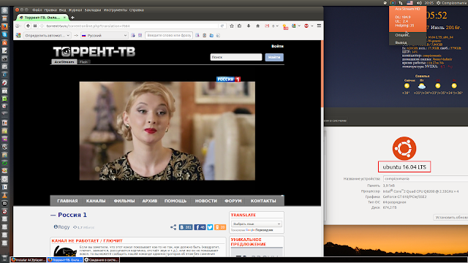This screenshot has width=468, height=263.
Task: Click the URL address bar
Action: point(132,26)
